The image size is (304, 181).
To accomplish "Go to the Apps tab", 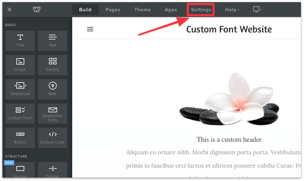I will tap(171, 10).
